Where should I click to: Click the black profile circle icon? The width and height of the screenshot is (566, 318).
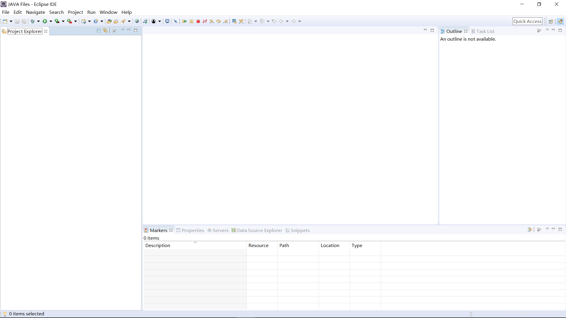point(154,21)
